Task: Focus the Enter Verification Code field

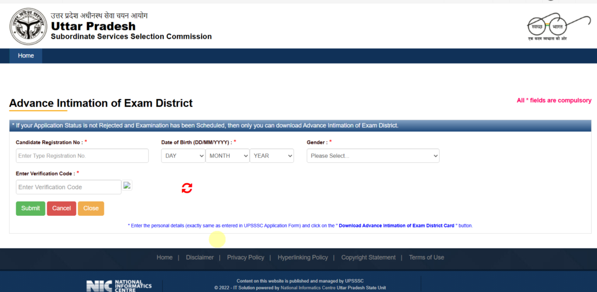Action: point(69,187)
